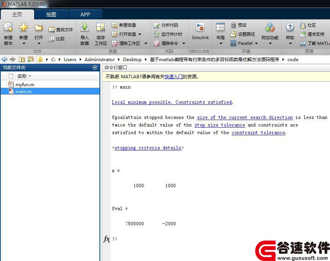Open Community (社区) link

[x=308, y=25]
